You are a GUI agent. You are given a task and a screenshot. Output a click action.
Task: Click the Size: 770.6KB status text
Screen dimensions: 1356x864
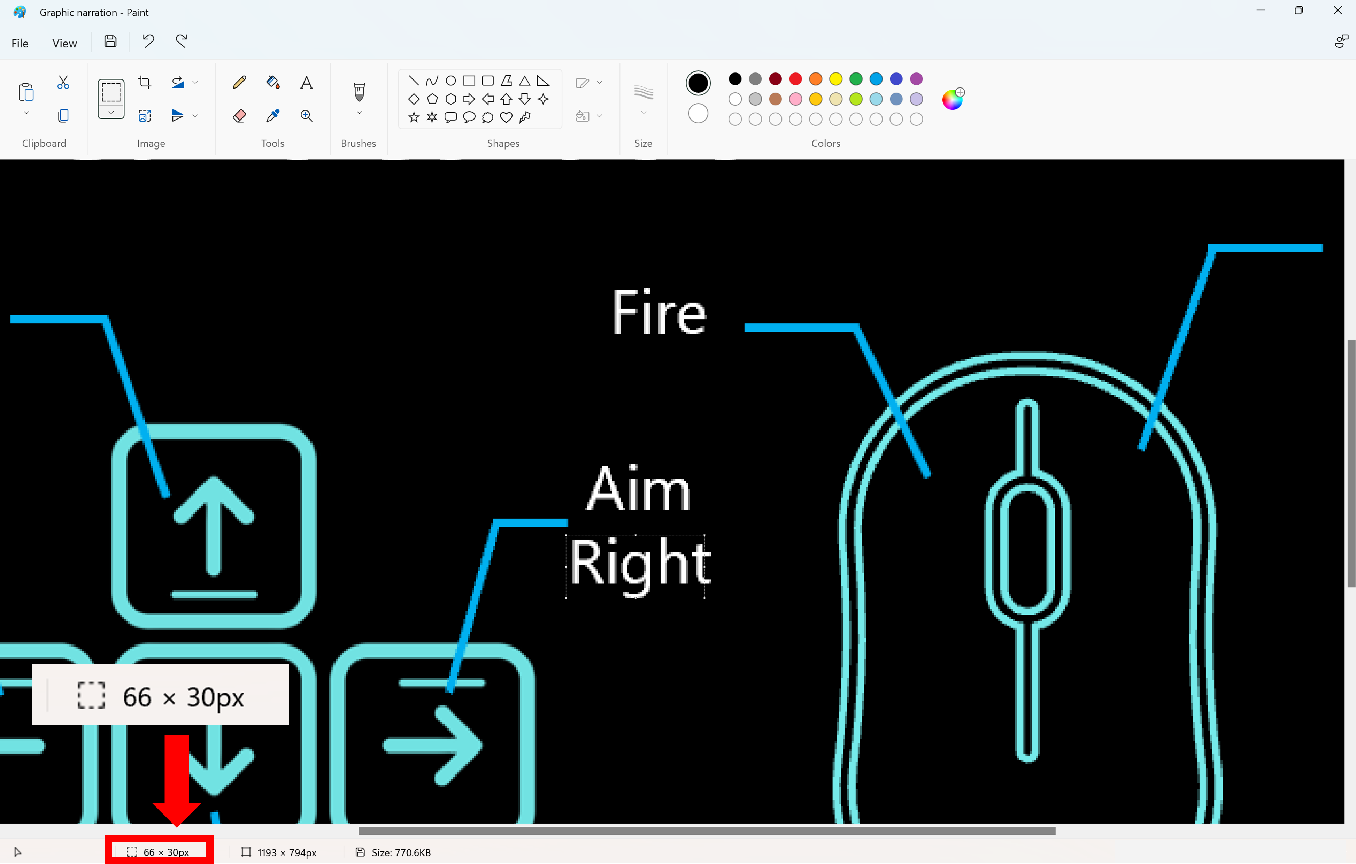point(401,853)
